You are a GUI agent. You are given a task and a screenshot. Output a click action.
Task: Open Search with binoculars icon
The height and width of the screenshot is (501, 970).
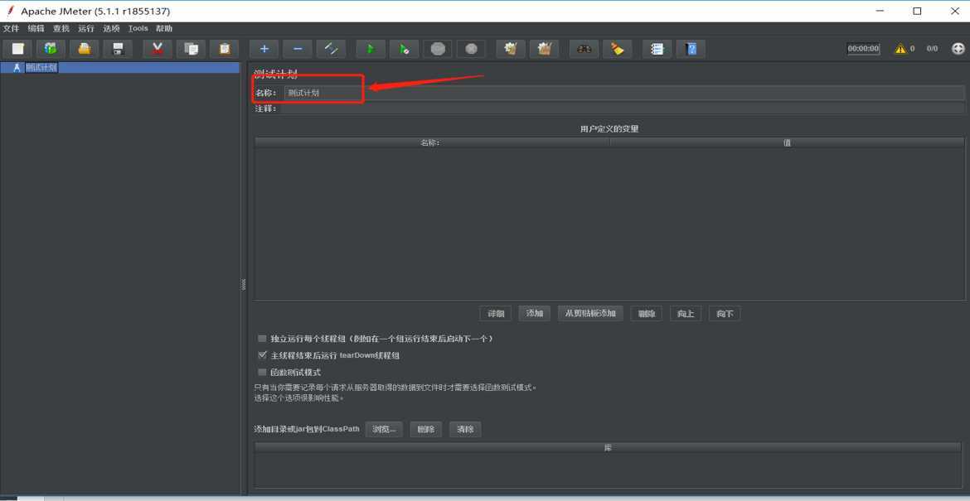tap(584, 49)
